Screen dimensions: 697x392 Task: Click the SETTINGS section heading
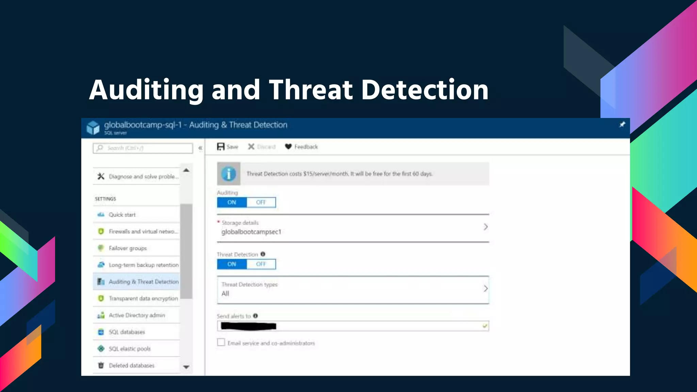click(x=106, y=199)
